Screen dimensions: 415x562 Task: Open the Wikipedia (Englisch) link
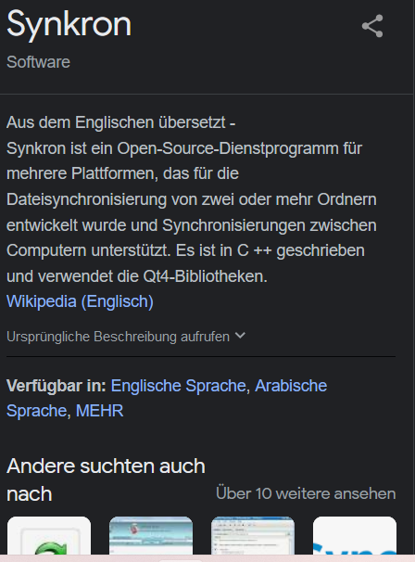click(x=80, y=301)
